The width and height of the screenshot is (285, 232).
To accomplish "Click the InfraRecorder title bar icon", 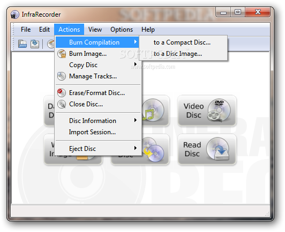I will point(14,15).
